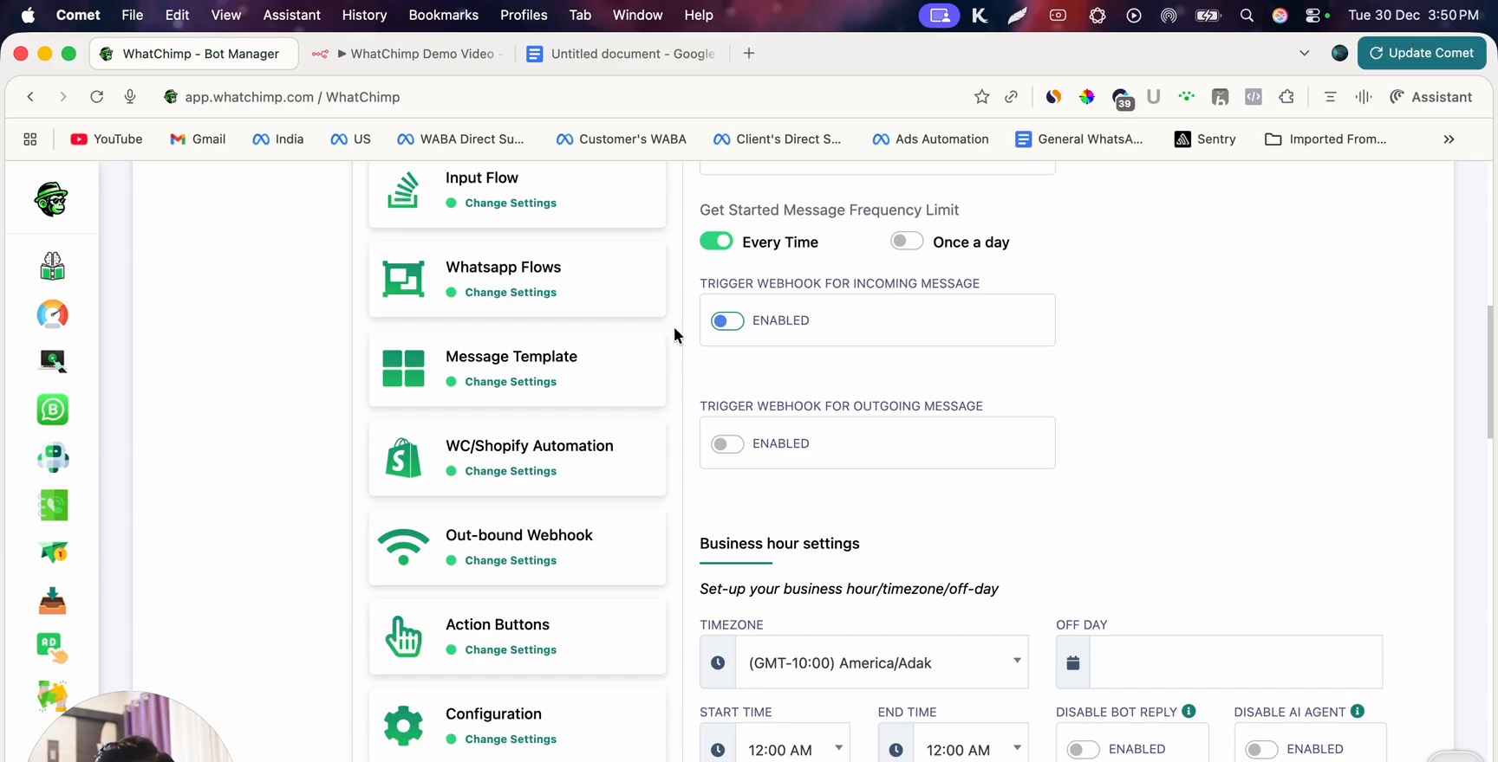
Task: Reload the current page
Action: (97, 97)
